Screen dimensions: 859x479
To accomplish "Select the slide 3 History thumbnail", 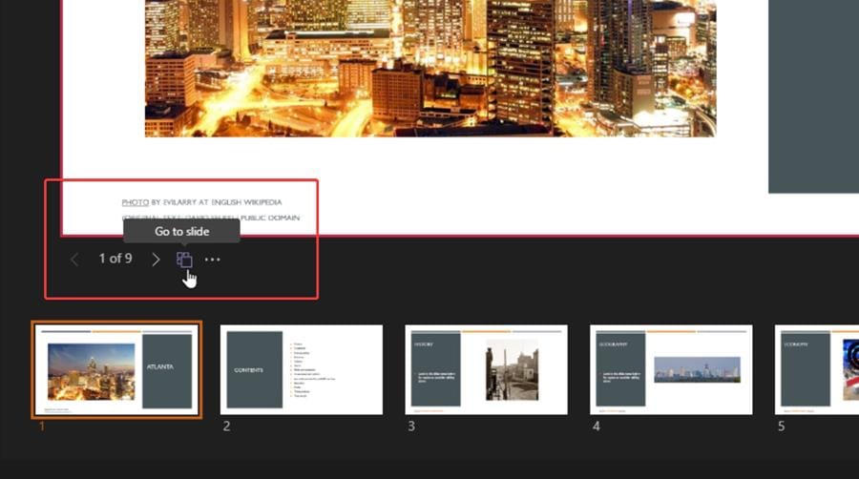I will [x=487, y=370].
